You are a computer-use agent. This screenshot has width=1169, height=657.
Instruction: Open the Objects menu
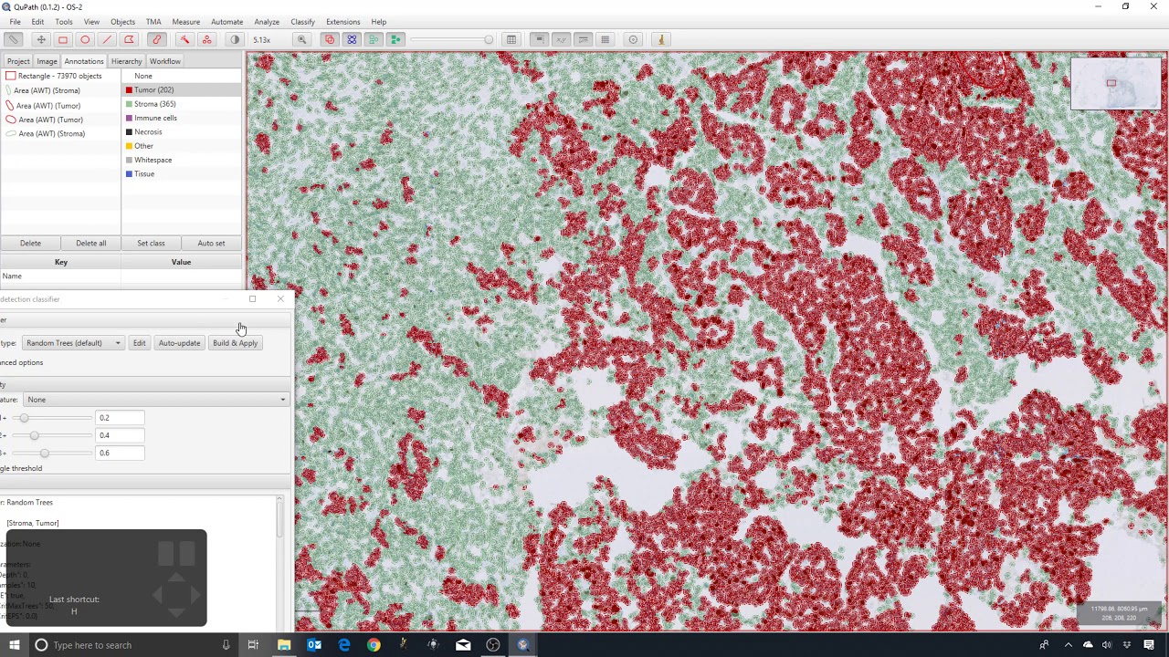(x=122, y=21)
